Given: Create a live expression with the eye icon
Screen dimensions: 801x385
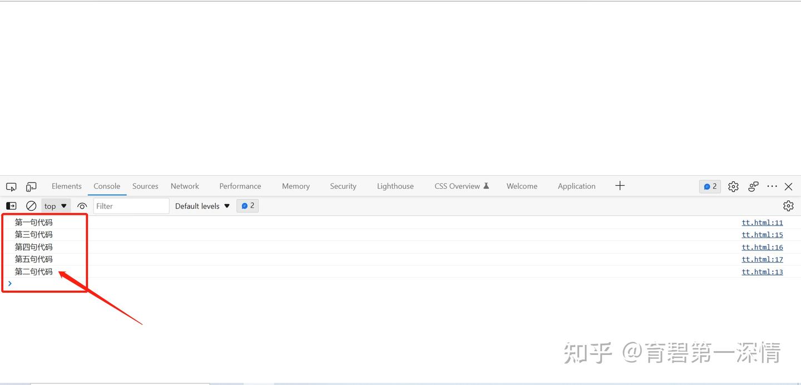Looking at the screenshot, I should 82,205.
